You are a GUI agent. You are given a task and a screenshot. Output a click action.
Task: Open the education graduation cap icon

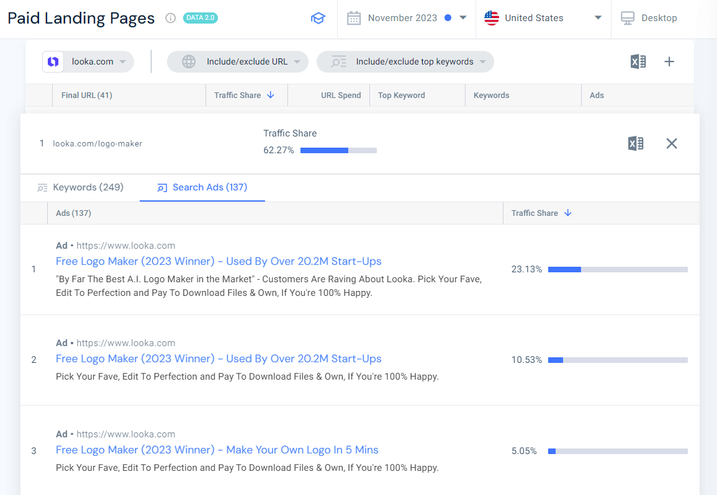tap(318, 18)
